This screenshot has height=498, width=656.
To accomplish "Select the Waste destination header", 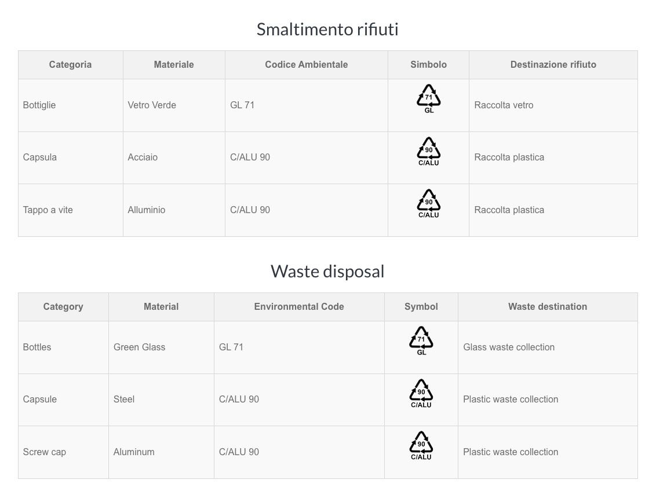I will [548, 307].
